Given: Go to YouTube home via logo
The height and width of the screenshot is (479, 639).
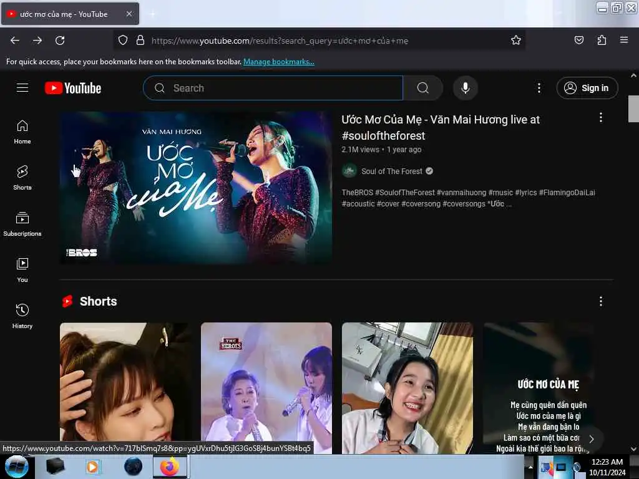Looking at the screenshot, I should 73,88.
